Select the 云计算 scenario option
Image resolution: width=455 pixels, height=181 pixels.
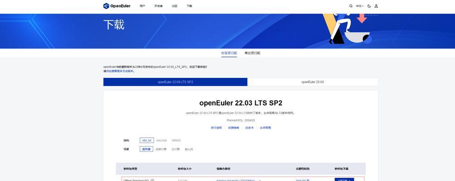pos(175,149)
